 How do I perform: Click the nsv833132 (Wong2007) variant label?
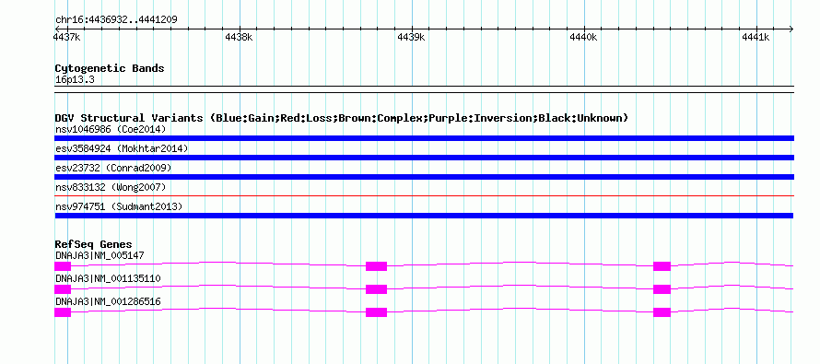(111, 187)
